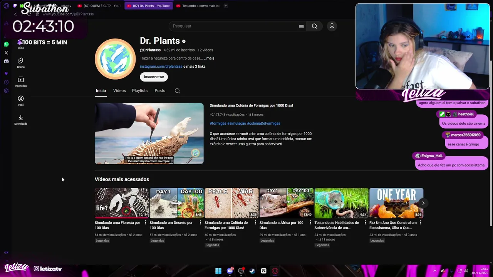Image resolution: width=493 pixels, height=277 pixels.
Task: Open the settings gear in Opera sidebar
Action: pos(6,91)
